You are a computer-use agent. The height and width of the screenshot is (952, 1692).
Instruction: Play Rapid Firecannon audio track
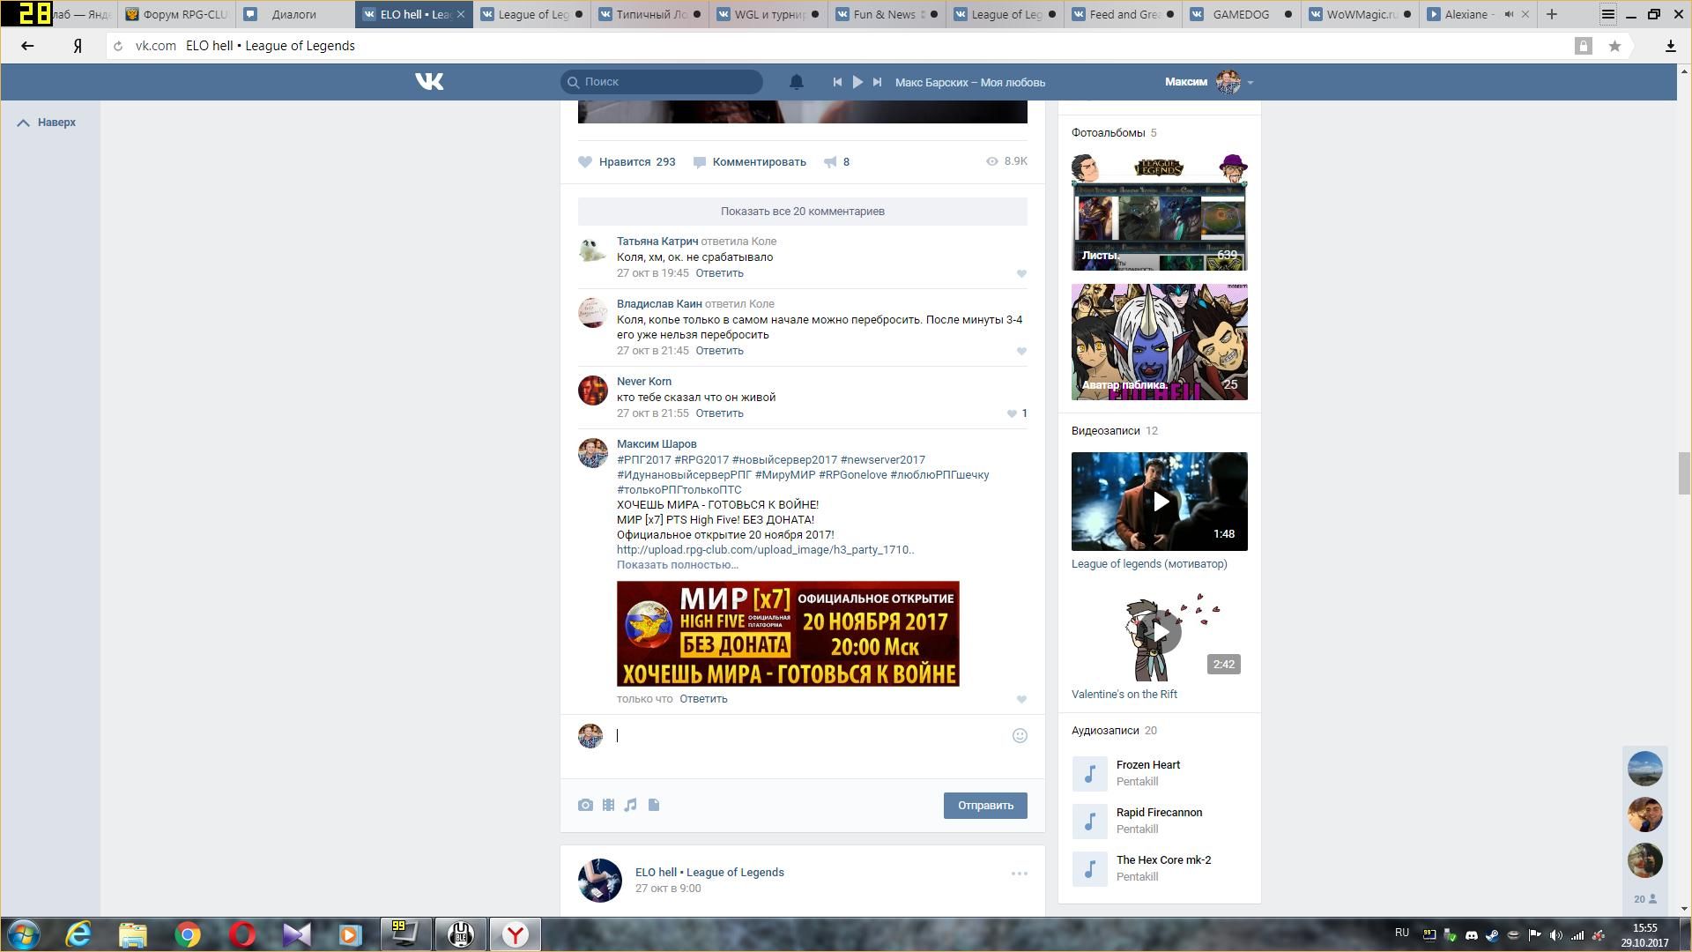click(1090, 822)
